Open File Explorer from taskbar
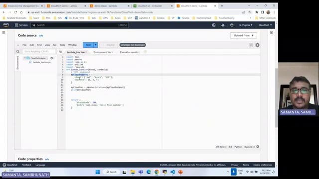319x179 pixels. click(x=133, y=172)
